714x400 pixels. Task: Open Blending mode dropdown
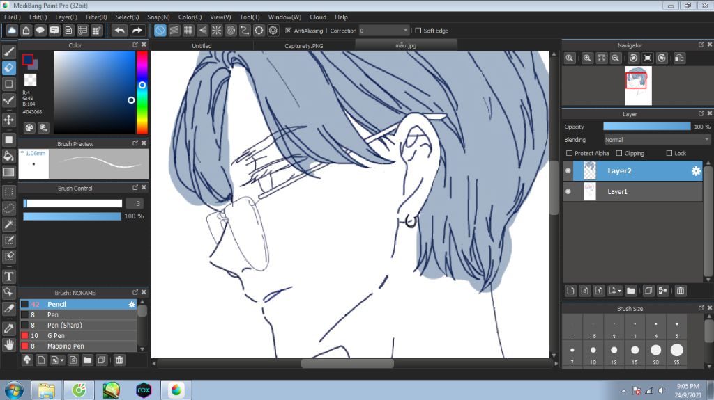[x=657, y=140]
